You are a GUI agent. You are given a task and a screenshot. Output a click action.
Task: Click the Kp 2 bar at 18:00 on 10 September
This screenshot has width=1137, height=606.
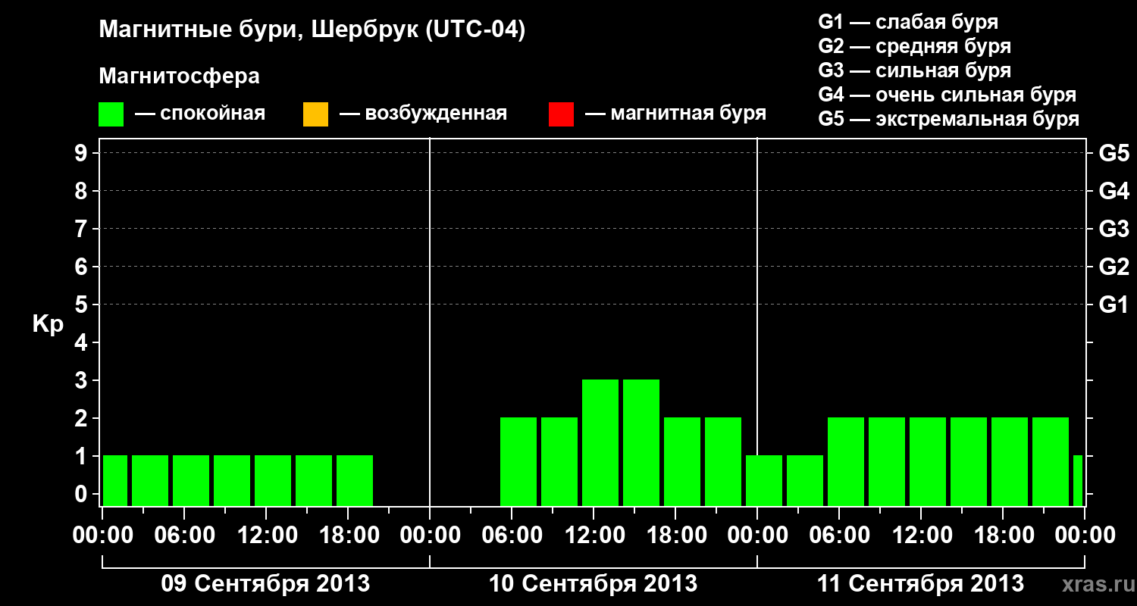pos(682,461)
